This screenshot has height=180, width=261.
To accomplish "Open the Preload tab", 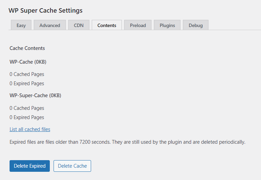I will coord(138,25).
